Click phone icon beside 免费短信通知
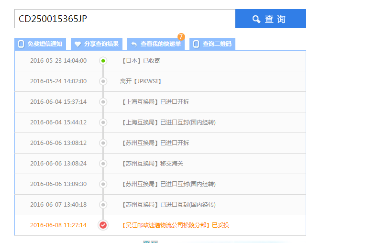365x243 pixels. (21, 44)
